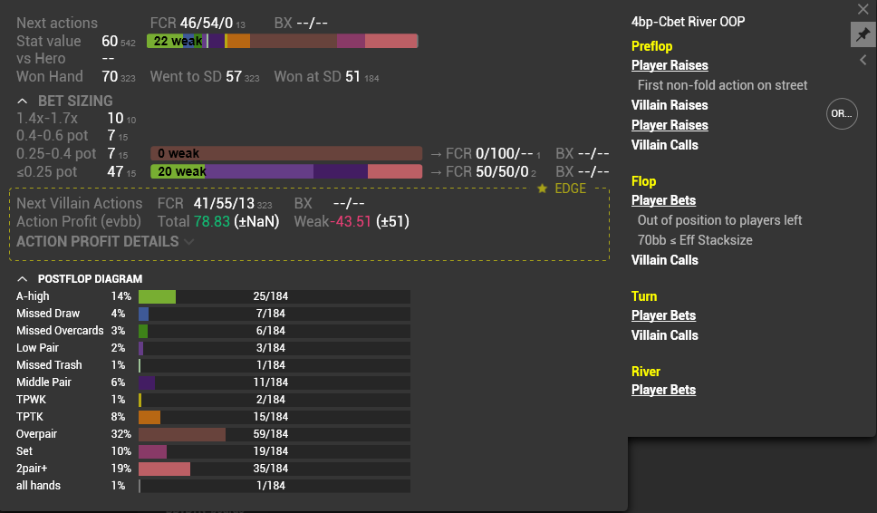The width and height of the screenshot is (877, 513).
Task: Click the Total 78.83 profit value
Action: (211, 221)
